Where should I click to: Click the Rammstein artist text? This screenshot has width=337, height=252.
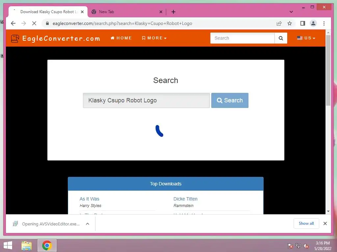pos(183,206)
